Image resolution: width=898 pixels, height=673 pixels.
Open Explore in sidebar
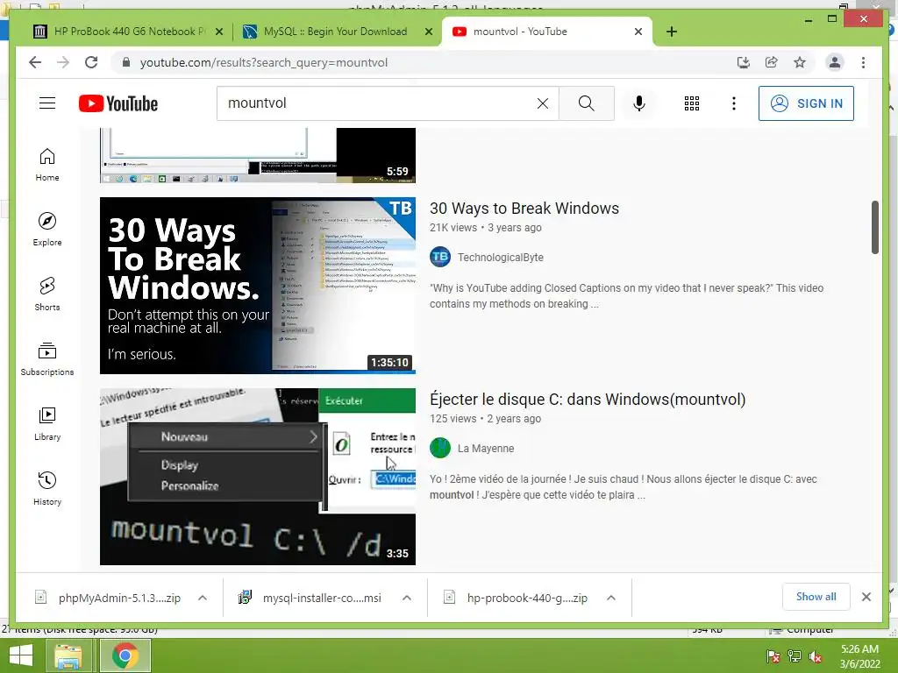point(47,230)
